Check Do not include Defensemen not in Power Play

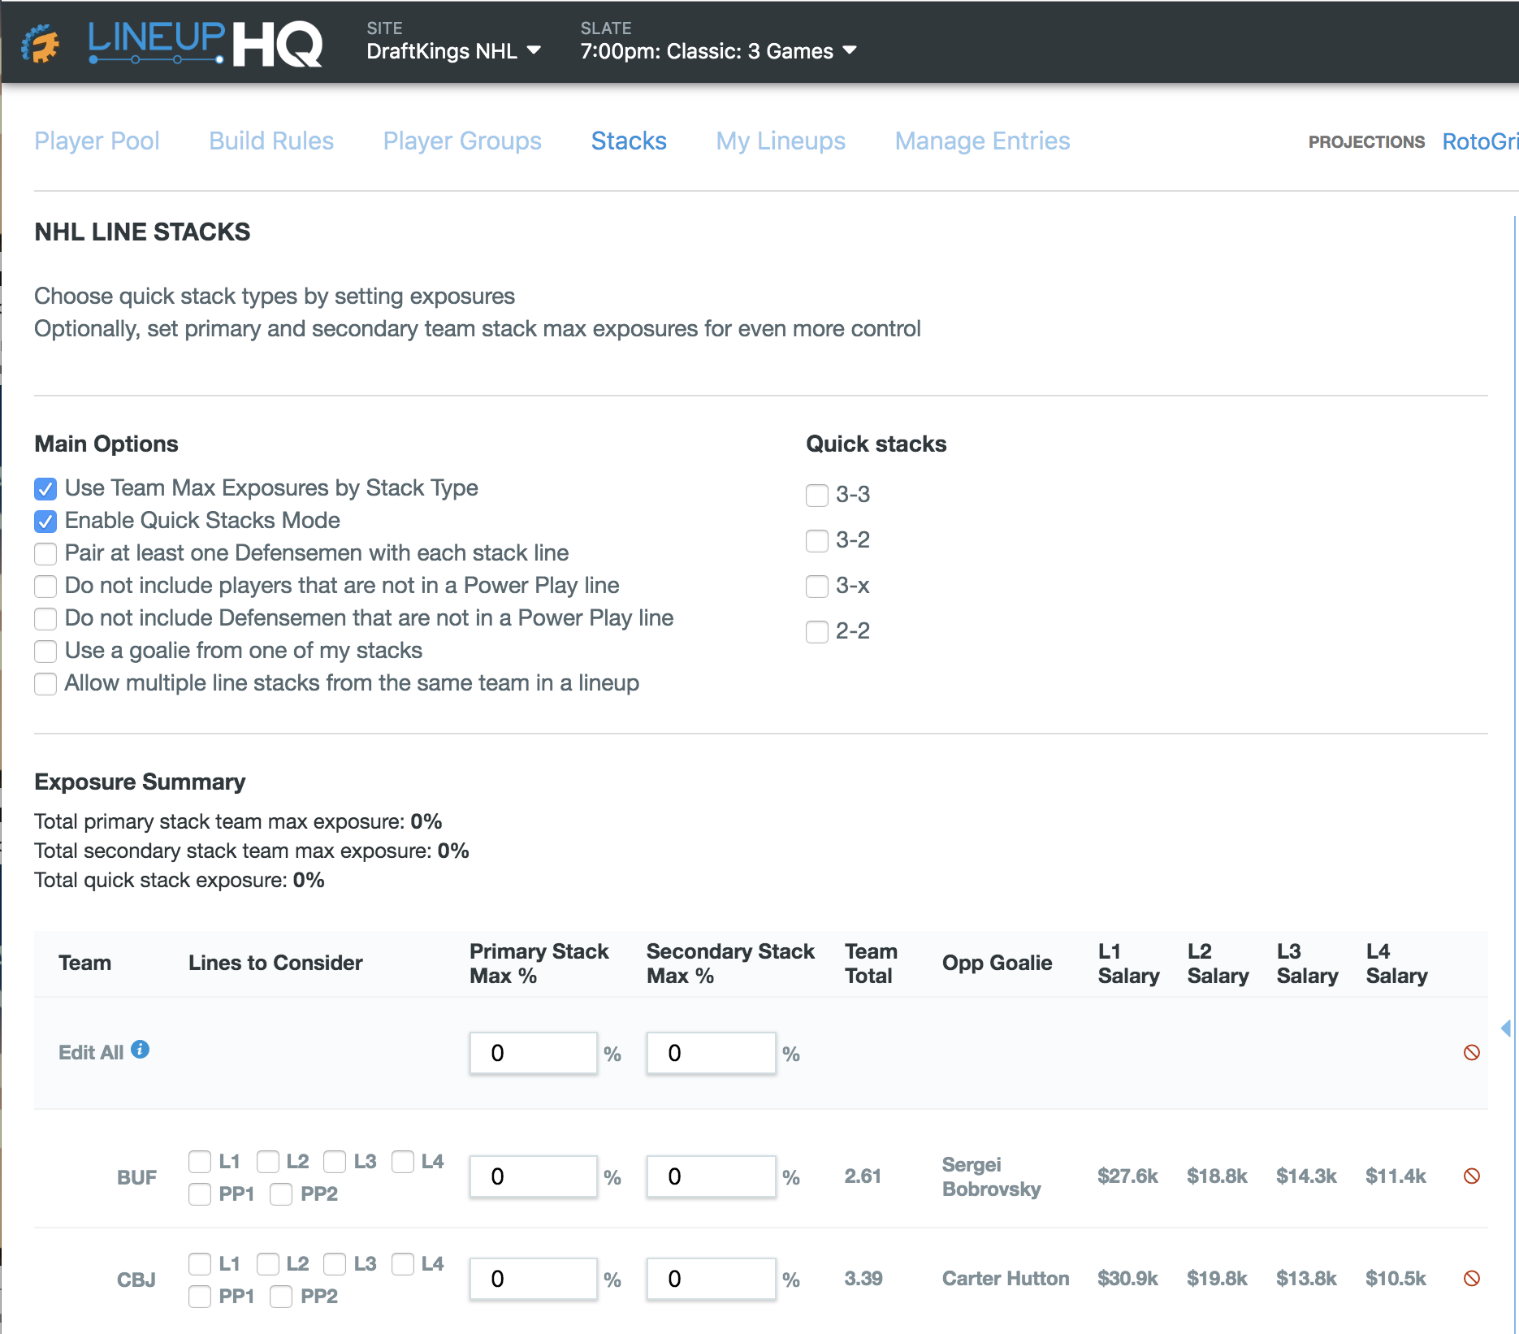pos(45,619)
